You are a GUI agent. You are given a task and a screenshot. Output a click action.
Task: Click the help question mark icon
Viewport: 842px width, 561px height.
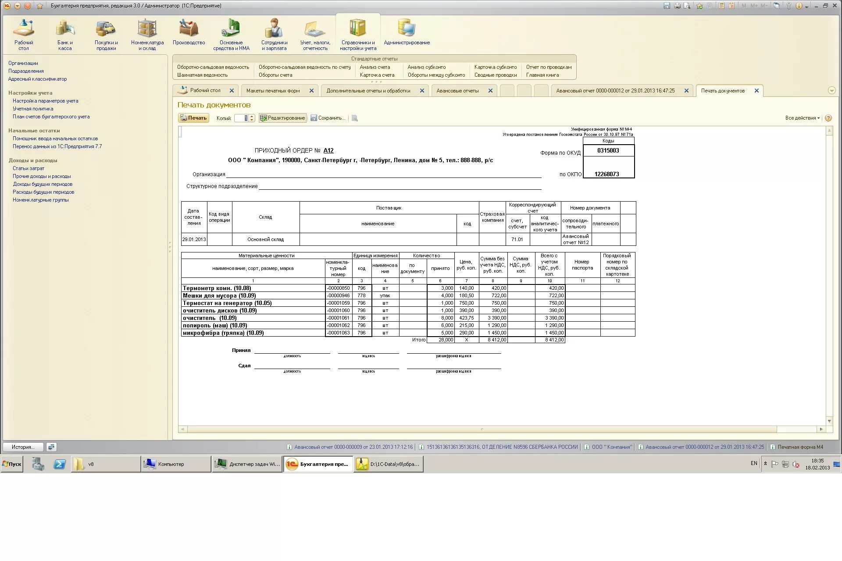coord(828,118)
